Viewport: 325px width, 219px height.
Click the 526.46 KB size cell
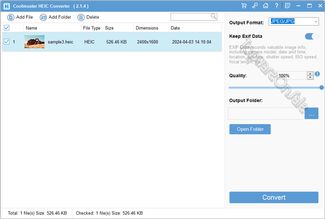click(x=117, y=42)
